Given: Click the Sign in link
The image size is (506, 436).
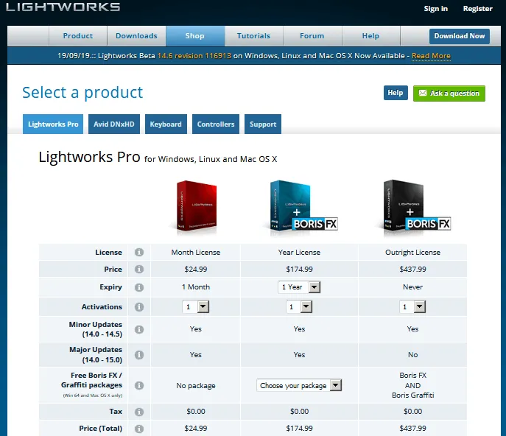Looking at the screenshot, I should click(435, 9).
